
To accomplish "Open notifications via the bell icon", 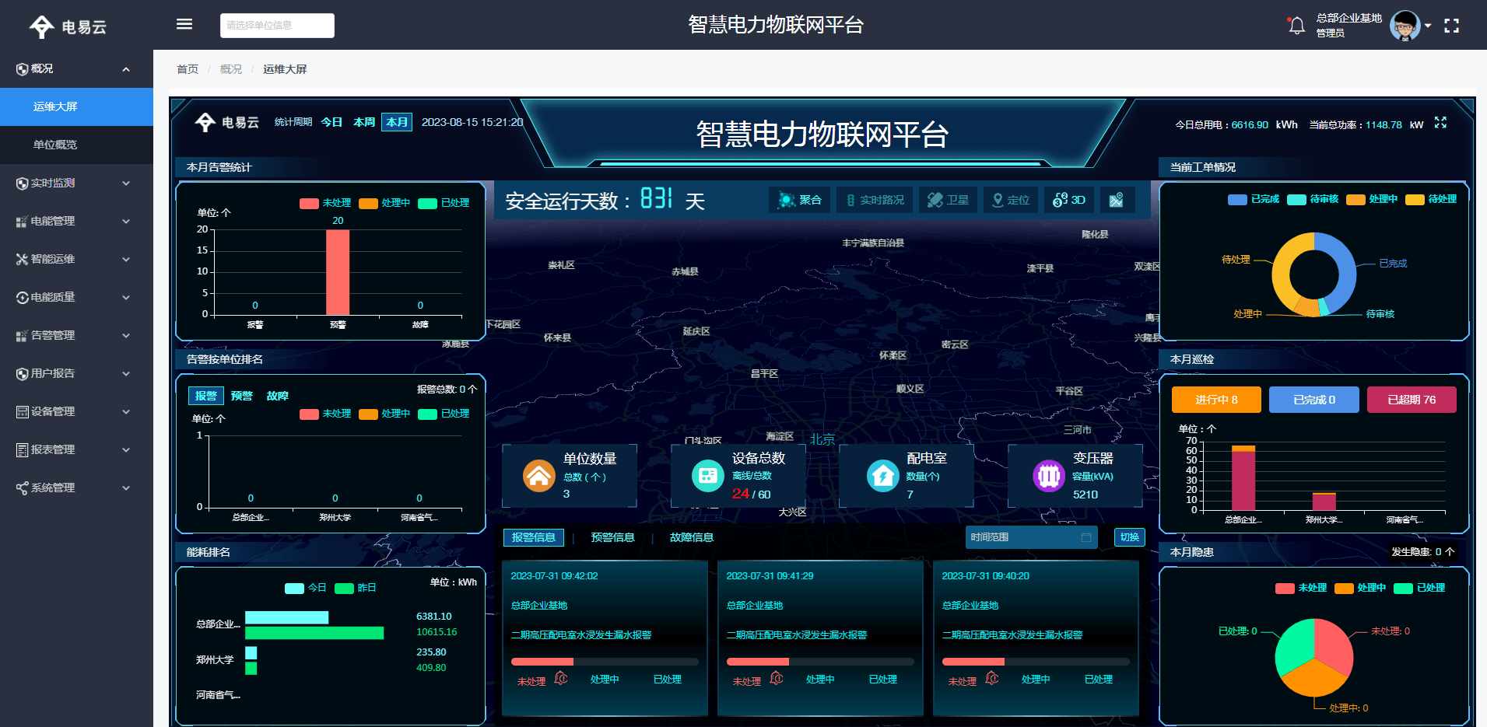I will [x=1296, y=26].
